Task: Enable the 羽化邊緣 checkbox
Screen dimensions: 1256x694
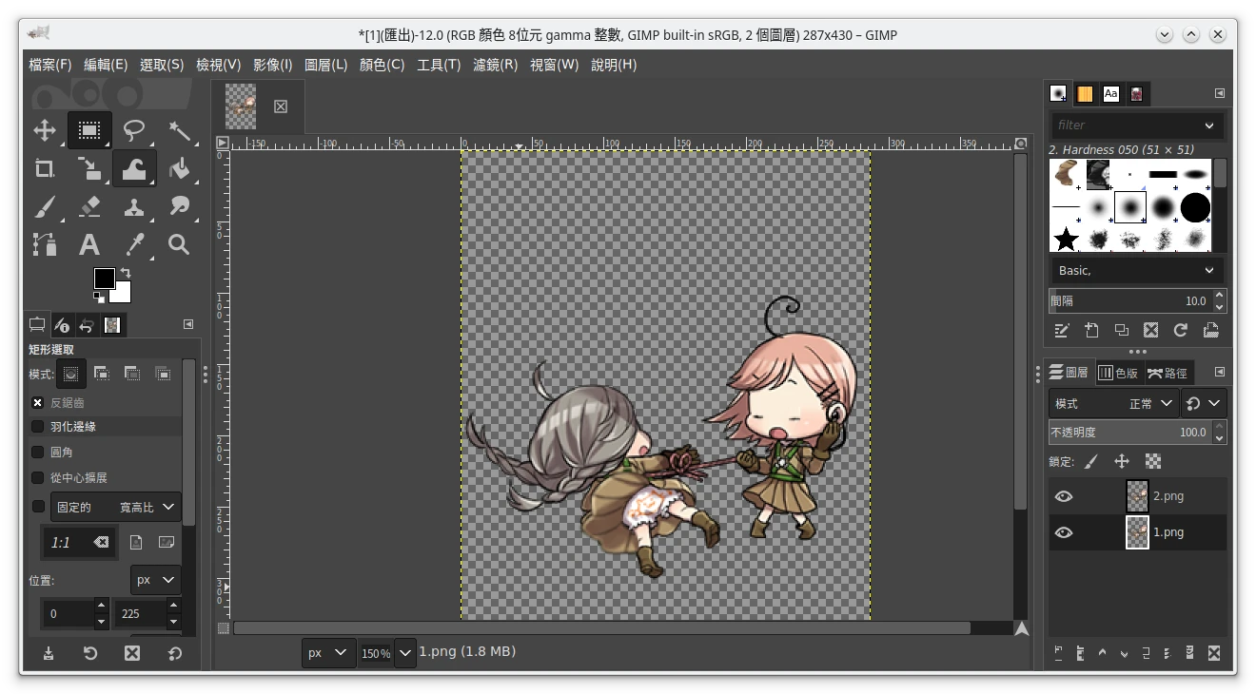Action: 38,427
